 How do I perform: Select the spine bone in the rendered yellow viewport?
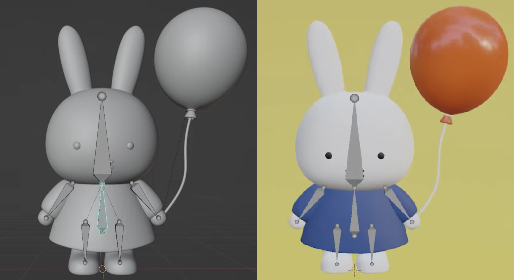click(354, 213)
